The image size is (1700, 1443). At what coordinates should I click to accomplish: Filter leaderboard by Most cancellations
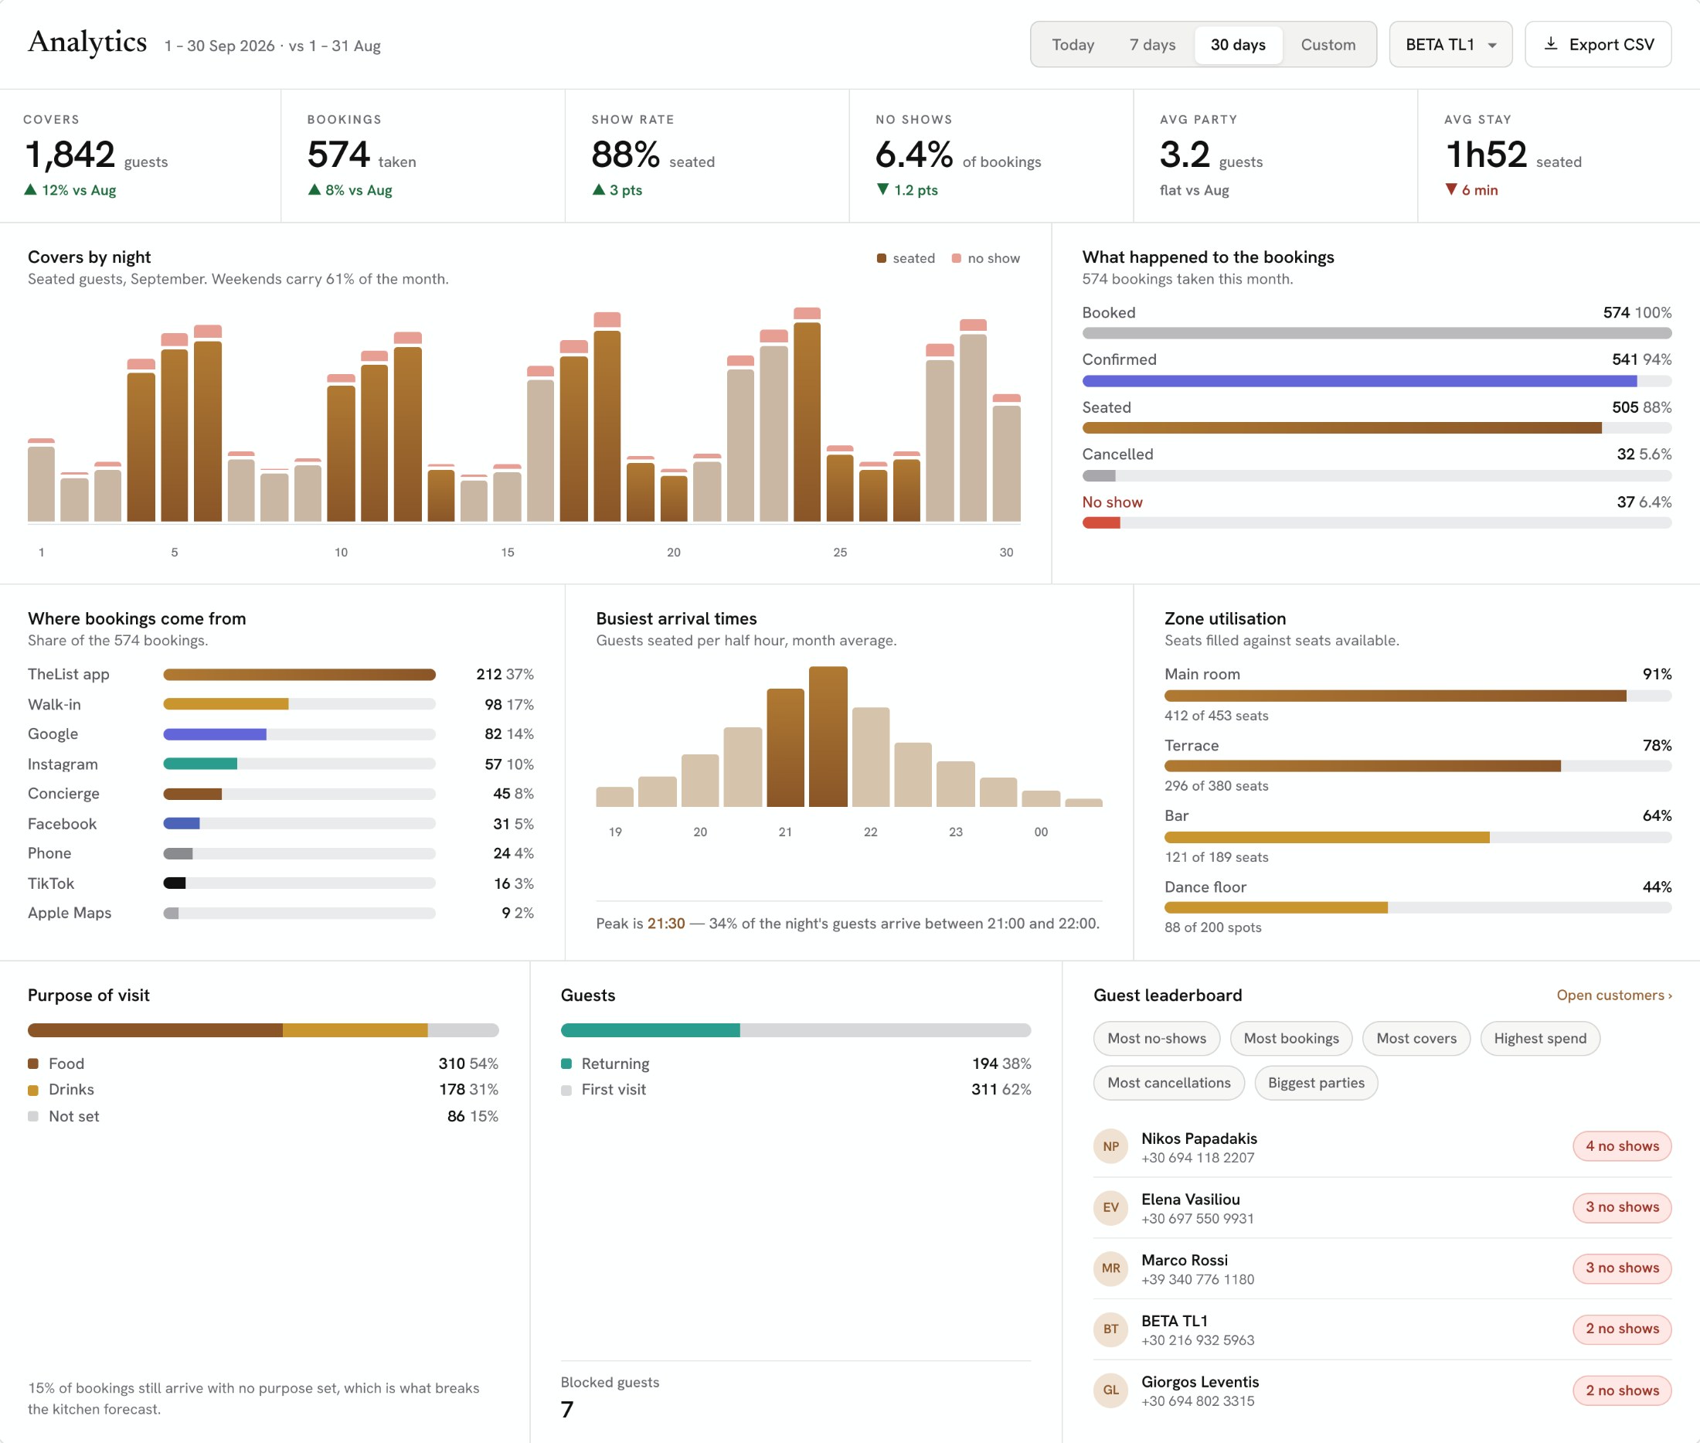click(1168, 1082)
